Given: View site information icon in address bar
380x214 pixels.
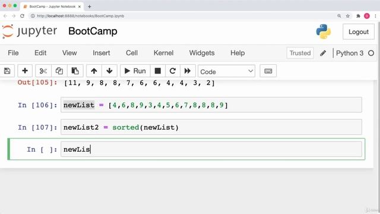Looking at the screenshot, I should tap(33, 16).
